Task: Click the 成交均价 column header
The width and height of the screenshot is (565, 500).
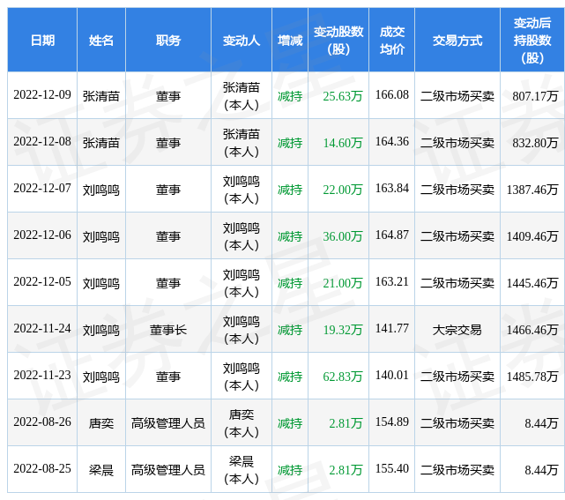Action: [x=391, y=40]
